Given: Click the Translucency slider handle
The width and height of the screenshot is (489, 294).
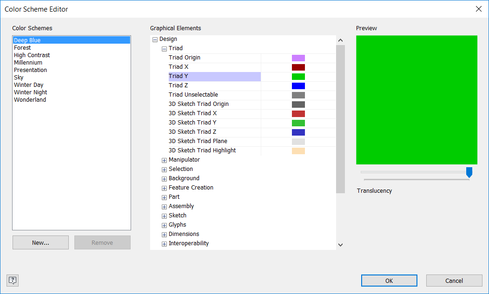Looking at the screenshot, I should tap(469, 172).
